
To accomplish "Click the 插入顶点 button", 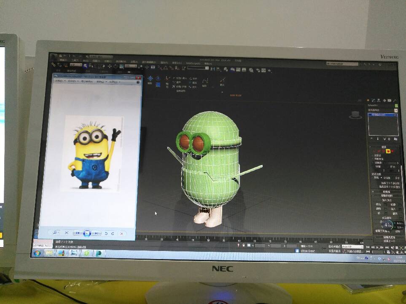I will pos(387,200).
